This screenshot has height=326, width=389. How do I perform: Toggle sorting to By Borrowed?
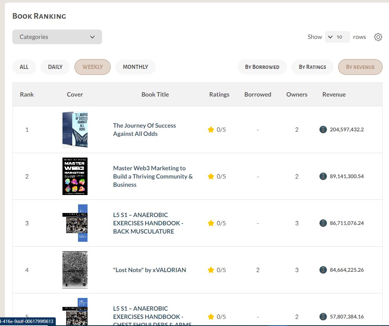pyautogui.click(x=262, y=67)
